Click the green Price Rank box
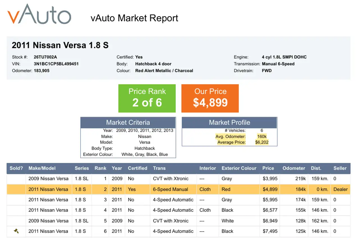359x252 pixels. (x=147, y=98)
